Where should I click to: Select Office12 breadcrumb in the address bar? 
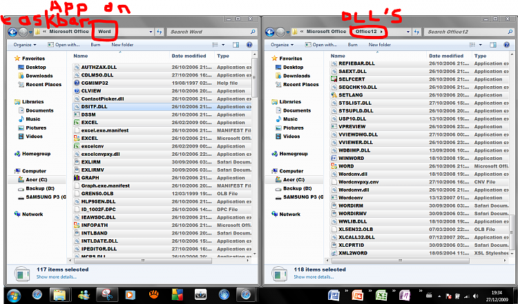(x=365, y=31)
